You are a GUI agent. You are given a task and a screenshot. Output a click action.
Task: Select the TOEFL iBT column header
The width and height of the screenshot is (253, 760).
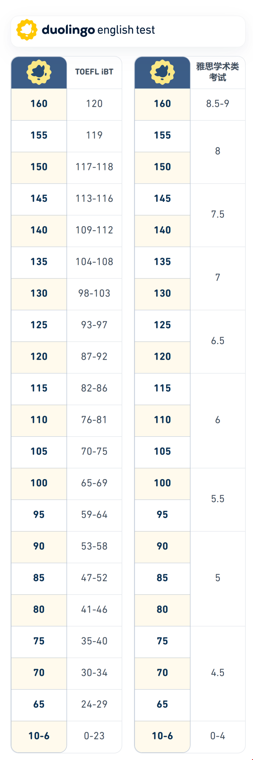[94, 72]
